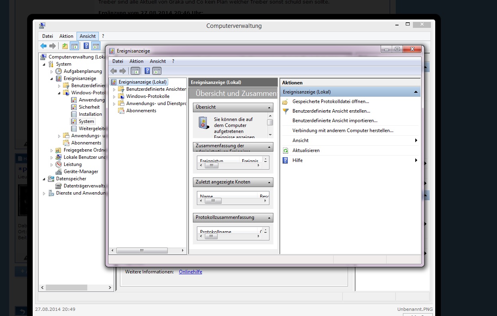497x316 pixels.
Task: Collapse the Protokollzusammenfassung section
Action: coord(269,218)
